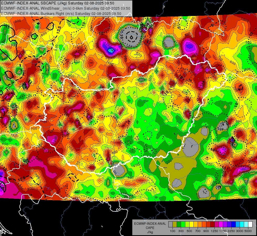257x236 pixels.
Task: Select the bright magenta legend swatch
Action: click(x=221, y=224)
